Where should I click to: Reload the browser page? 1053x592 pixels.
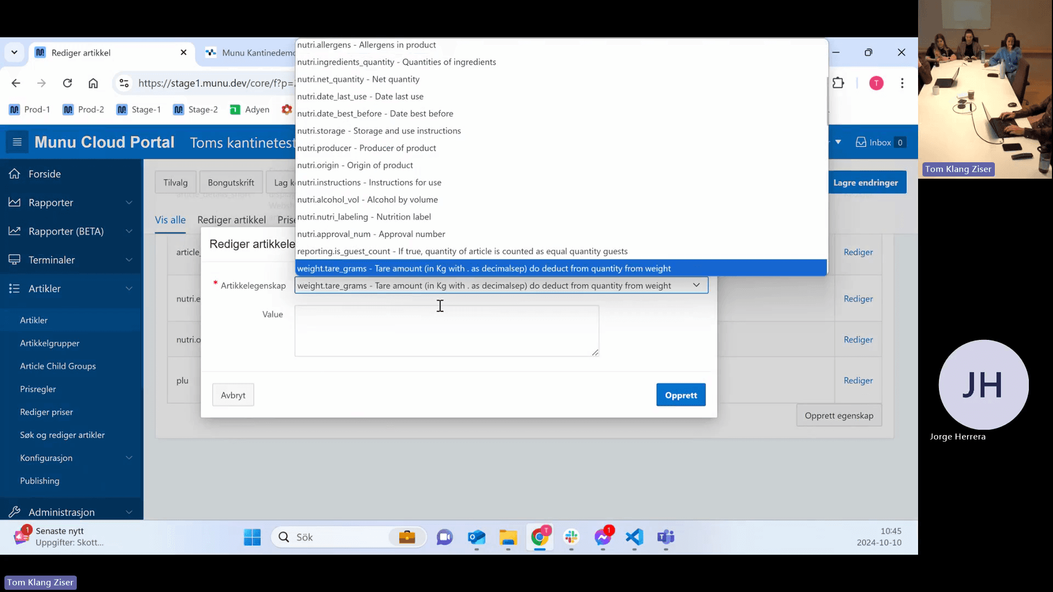pos(67,83)
